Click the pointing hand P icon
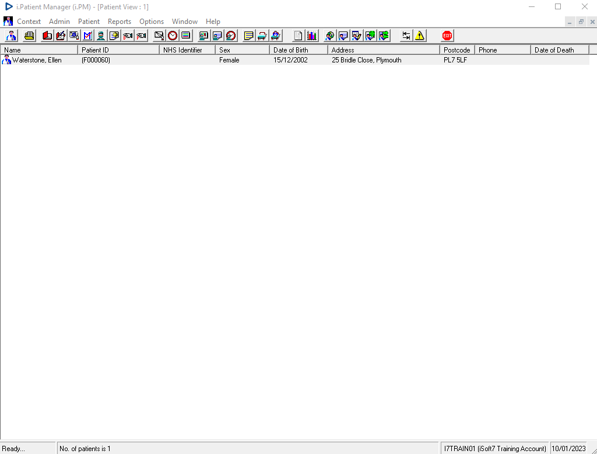The height and width of the screenshot is (454, 597). coord(141,36)
